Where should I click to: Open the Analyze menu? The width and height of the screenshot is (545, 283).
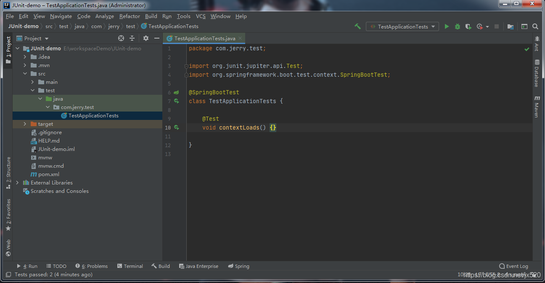pos(105,16)
